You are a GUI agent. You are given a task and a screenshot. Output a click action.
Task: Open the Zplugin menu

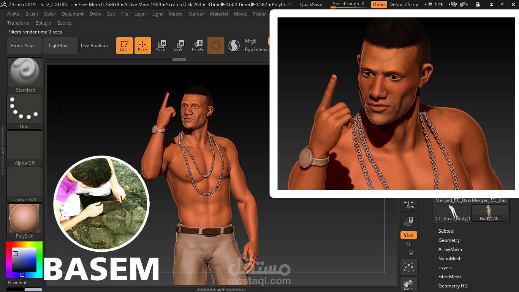[x=43, y=23]
